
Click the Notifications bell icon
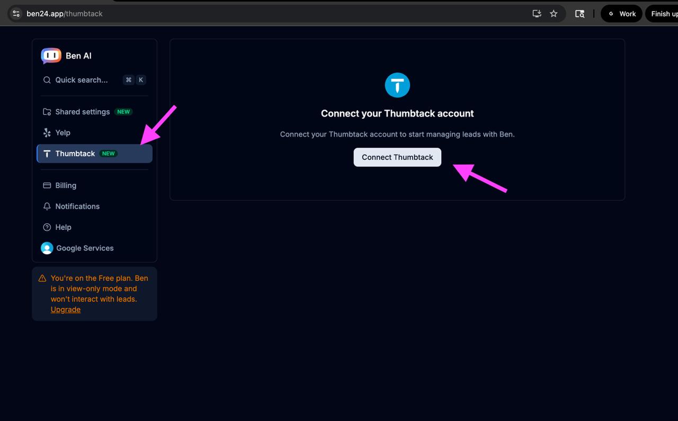click(47, 206)
